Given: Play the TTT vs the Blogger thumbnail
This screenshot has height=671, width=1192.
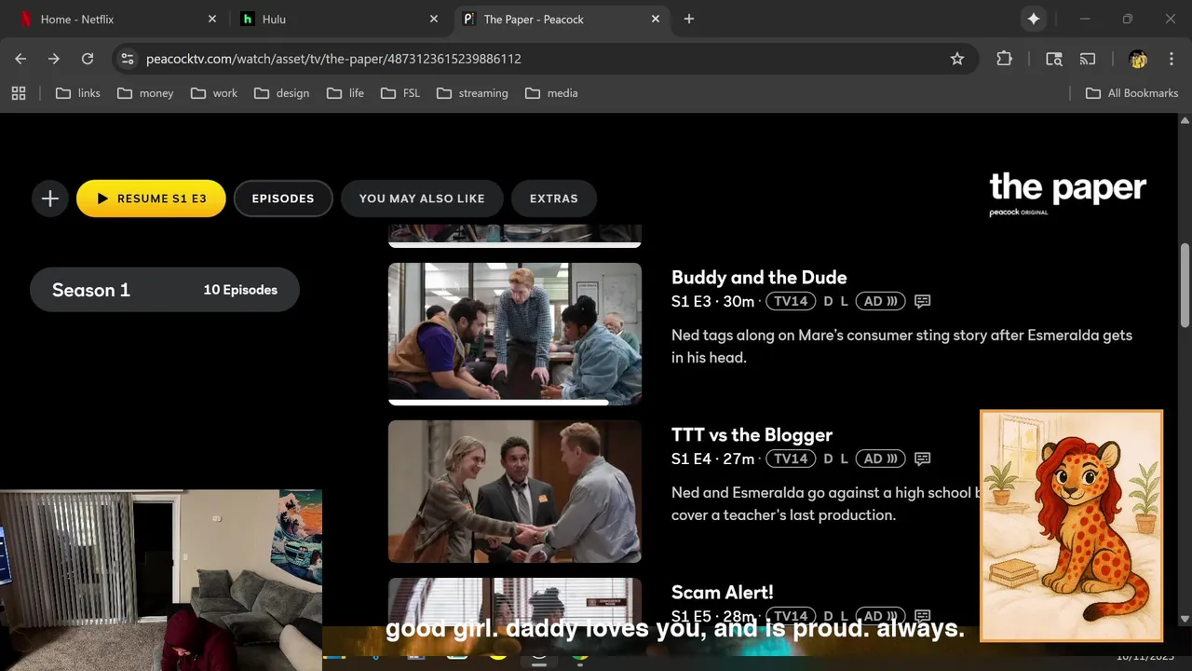Looking at the screenshot, I should pos(515,491).
